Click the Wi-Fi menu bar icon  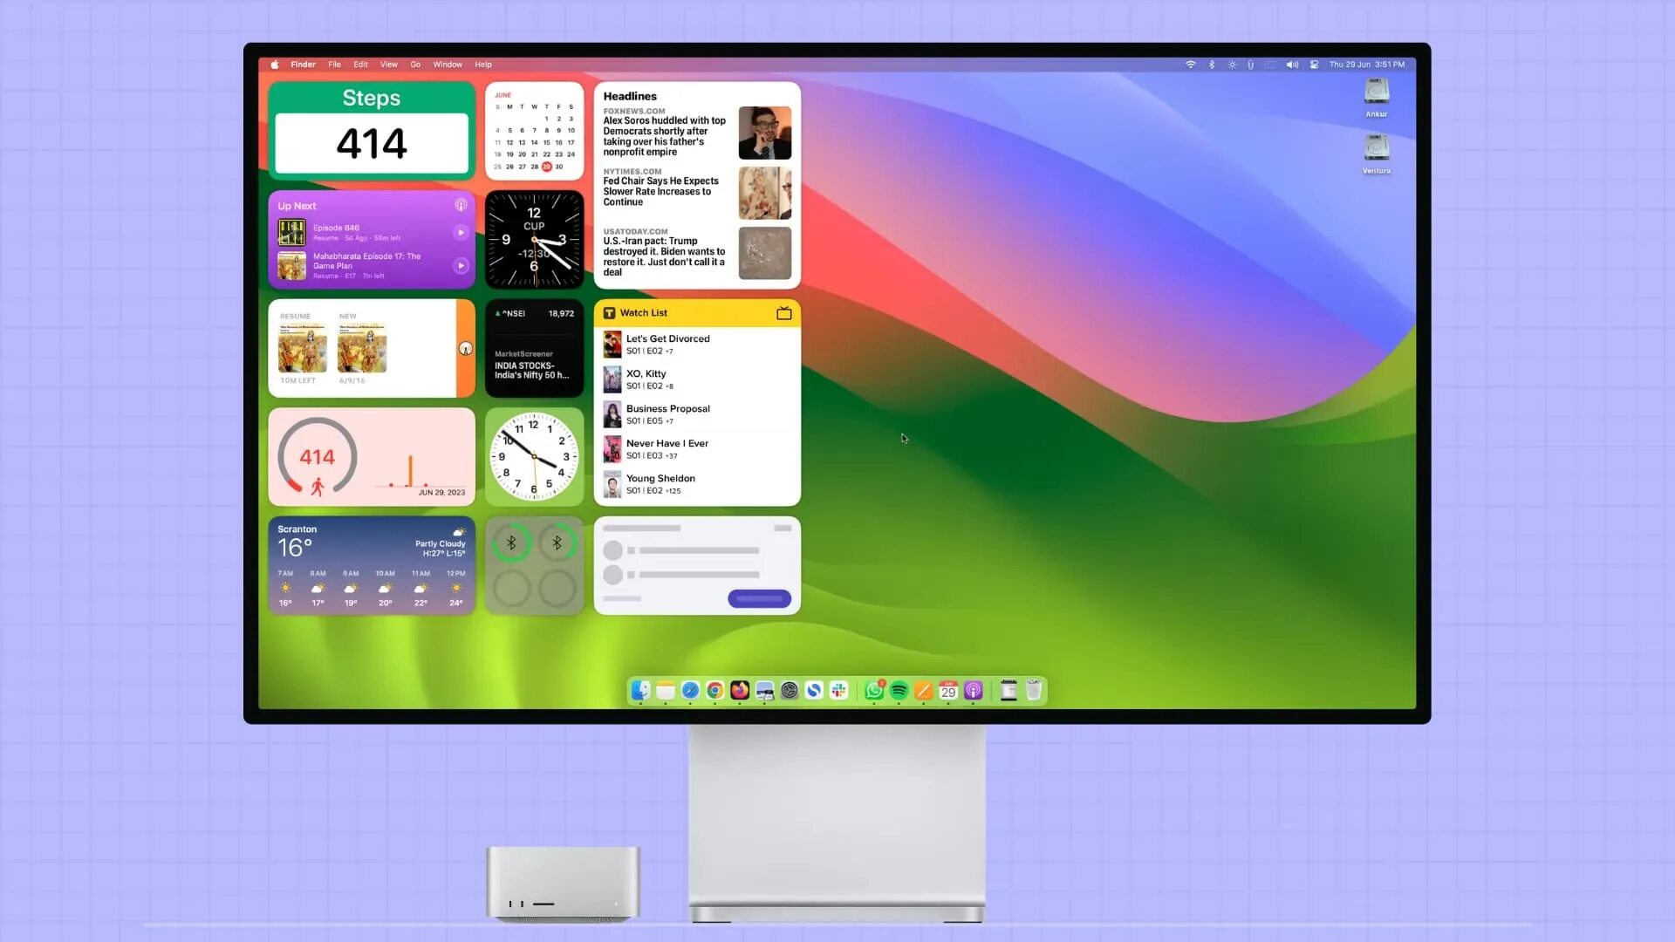[1190, 65]
